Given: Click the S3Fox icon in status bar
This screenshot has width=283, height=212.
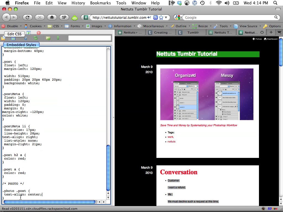Looking at the screenshot, I should pyautogui.click(x=272, y=209).
